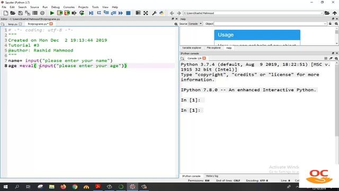339x191 pixels.
Task: Click the lock icon in Help pane
Action: [330, 23]
